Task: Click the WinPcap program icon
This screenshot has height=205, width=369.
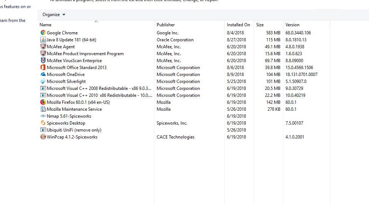Action: click(x=43, y=137)
